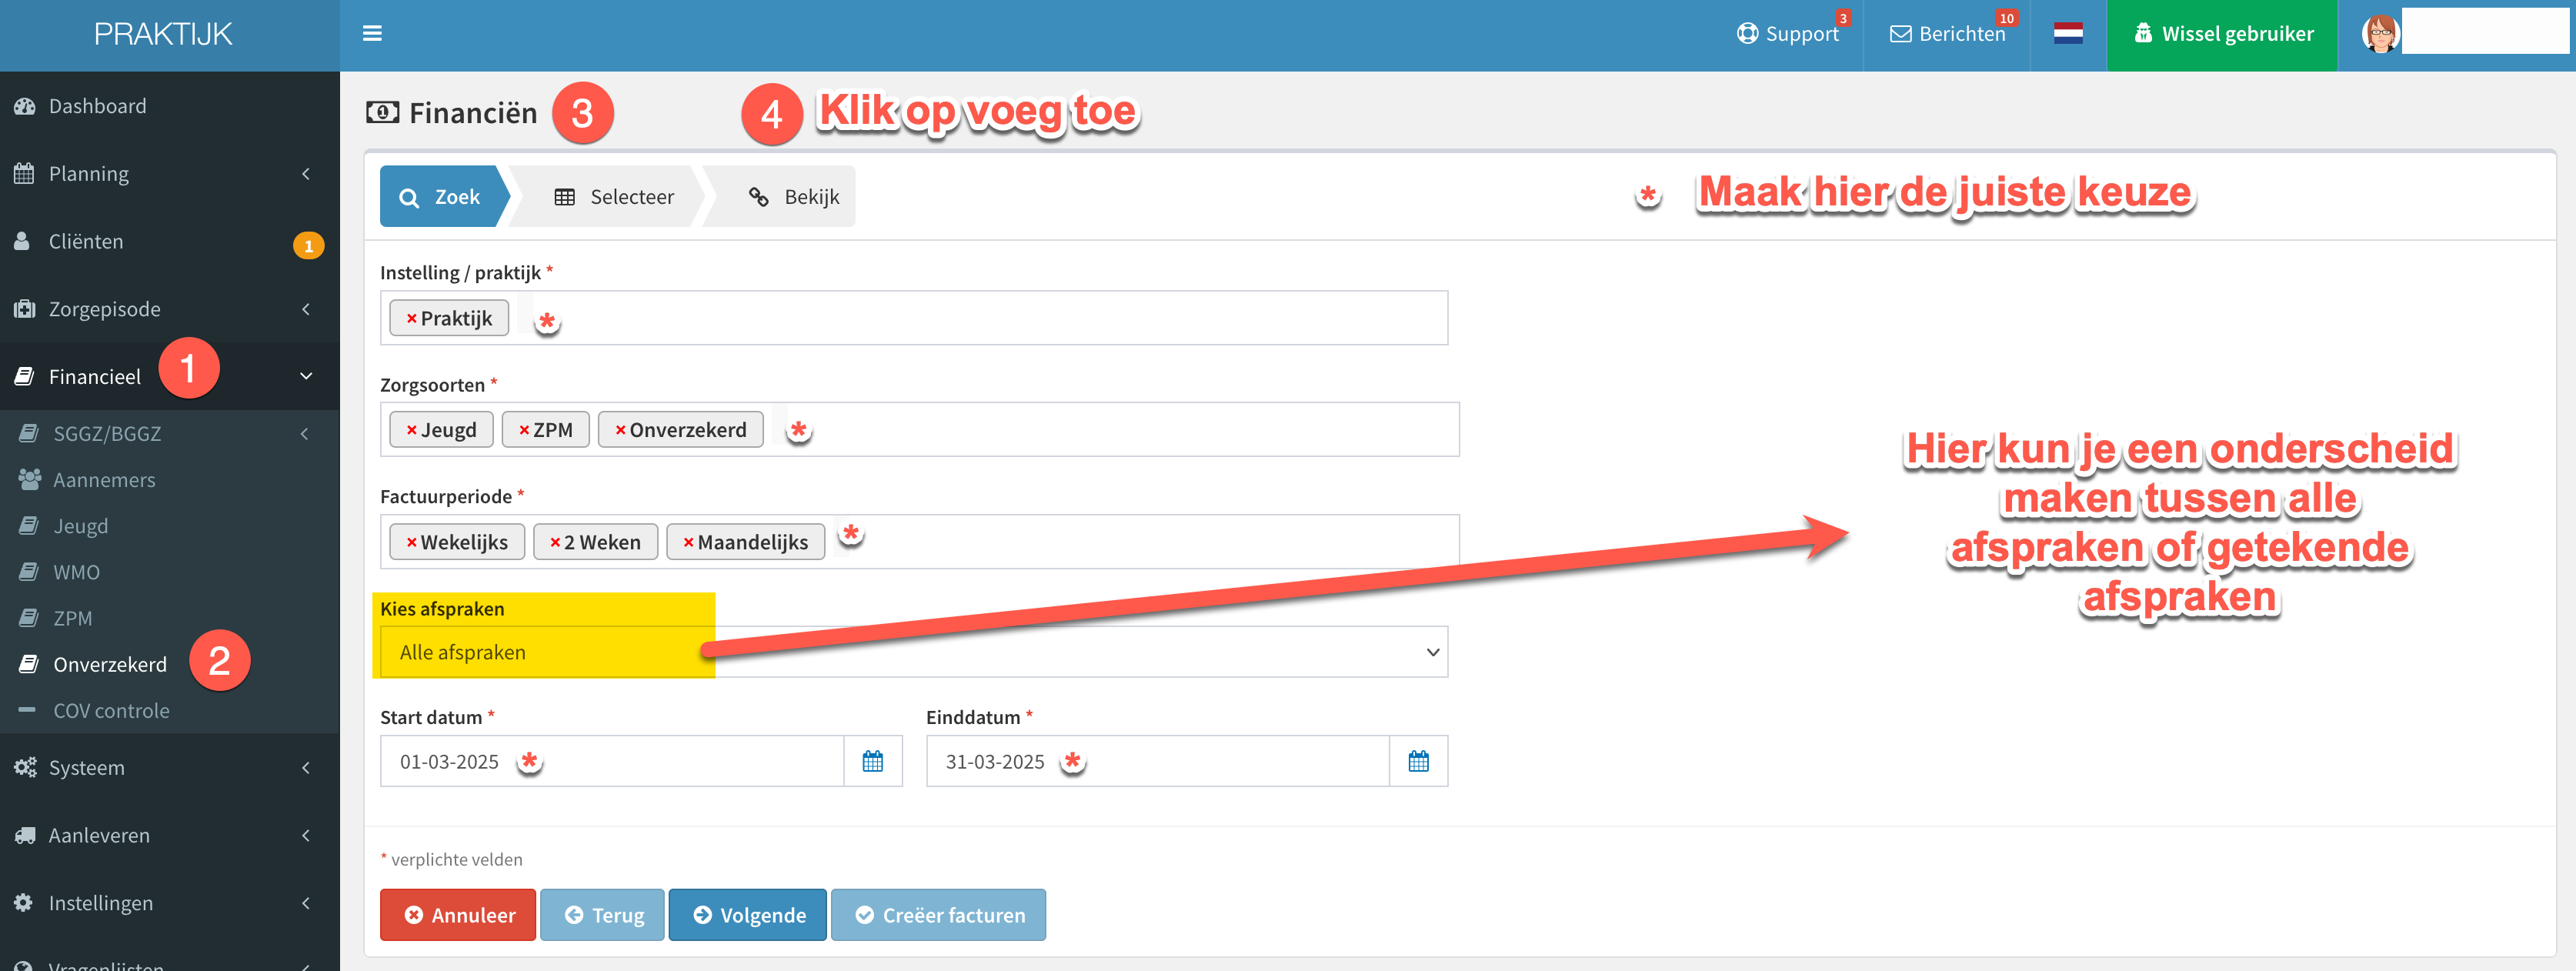Click Wissel gebruiker button

pos(2222,34)
